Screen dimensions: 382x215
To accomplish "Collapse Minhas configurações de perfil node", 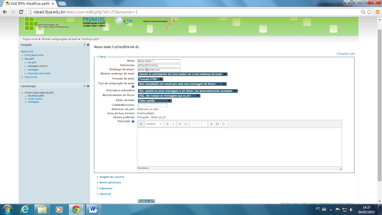I will click(x=22, y=93).
